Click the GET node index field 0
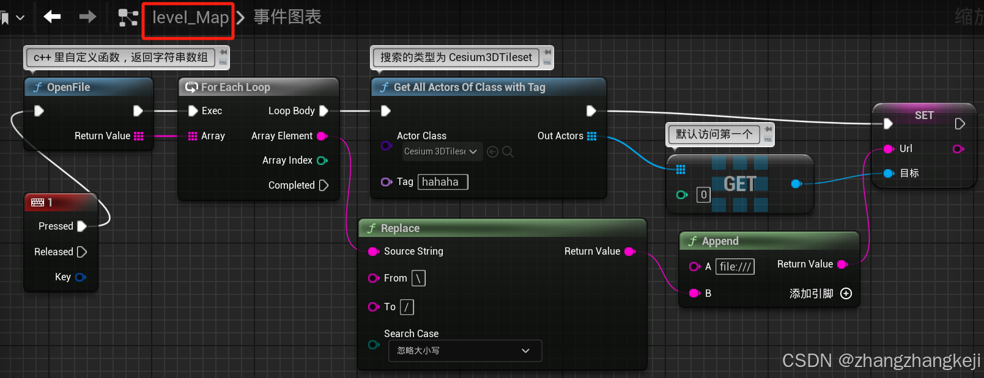Image resolution: width=984 pixels, height=378 pixels. tap(703, 195)
